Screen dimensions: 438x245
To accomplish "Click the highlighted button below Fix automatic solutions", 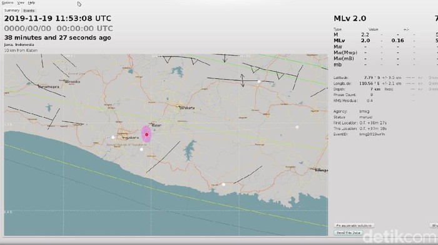I will click(348, 232).
